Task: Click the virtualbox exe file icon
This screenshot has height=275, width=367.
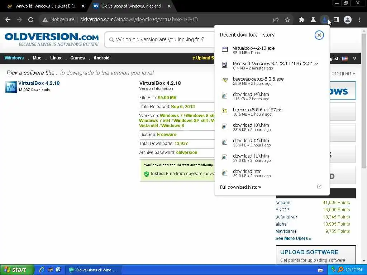Action: coord(225,49)
